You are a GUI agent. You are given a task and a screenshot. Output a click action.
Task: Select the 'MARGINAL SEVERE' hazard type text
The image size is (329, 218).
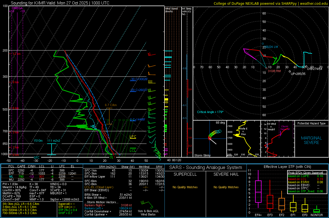click(311, 140)
